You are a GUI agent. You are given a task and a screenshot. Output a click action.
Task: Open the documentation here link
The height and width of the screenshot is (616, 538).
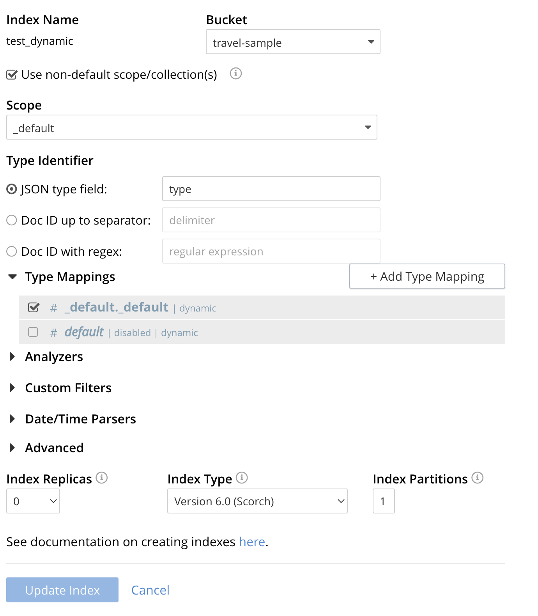(x=252, y=542)
